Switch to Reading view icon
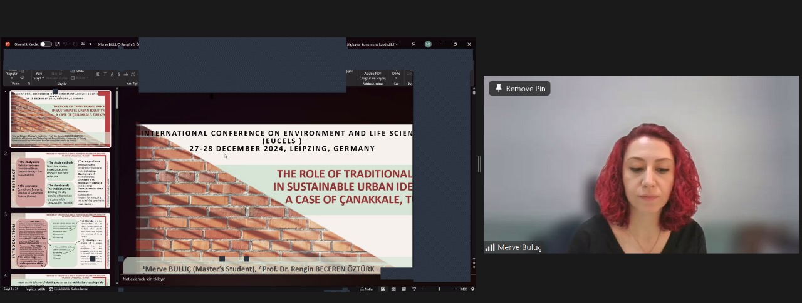The height and width of the screenshot is (303, 802). (x=404, y=289)
